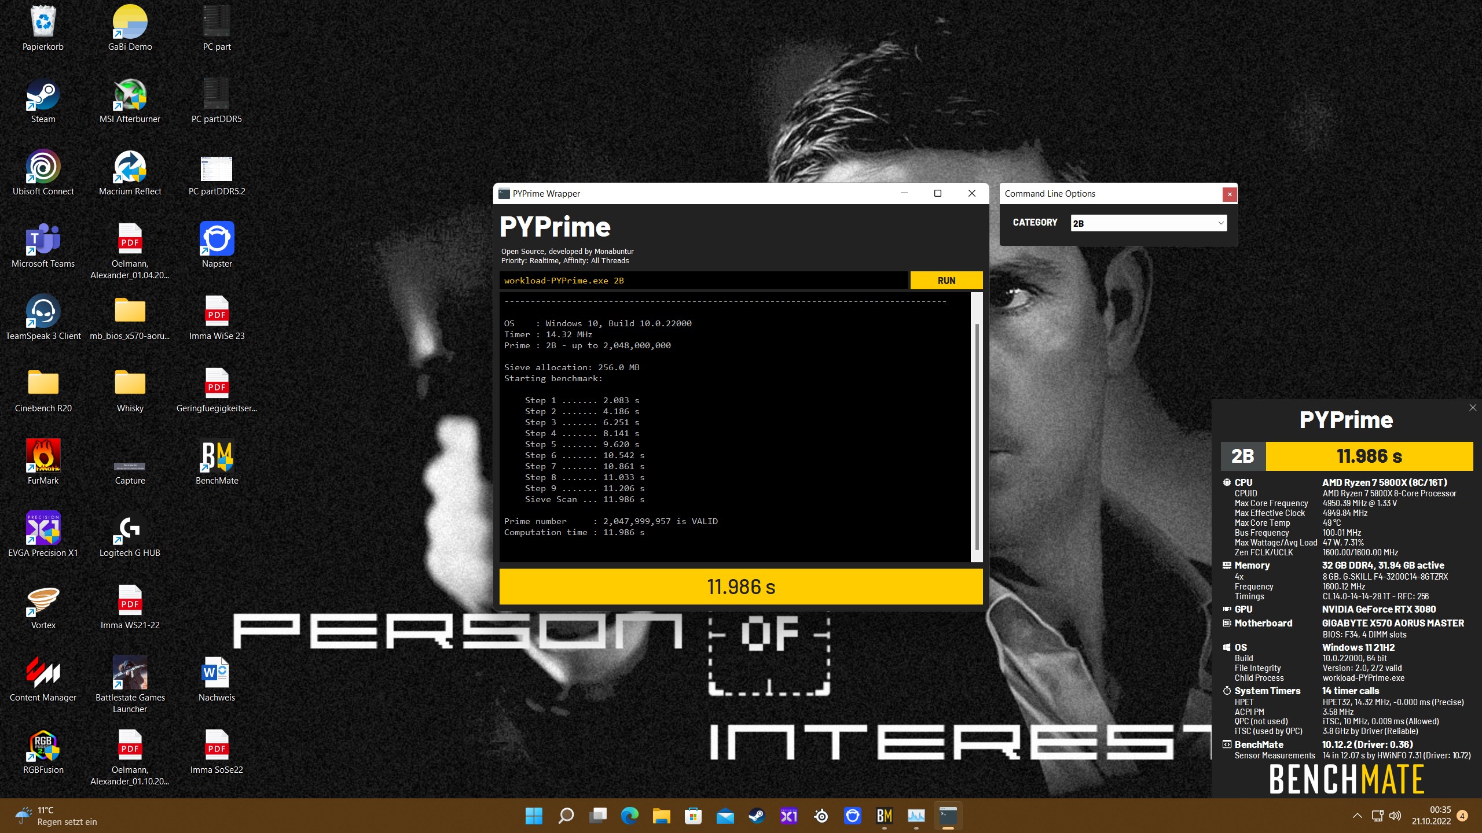Launch FurMark from the desktop shortcut
The height and width of the screenshot is (833, 1482).
[43, 461]
